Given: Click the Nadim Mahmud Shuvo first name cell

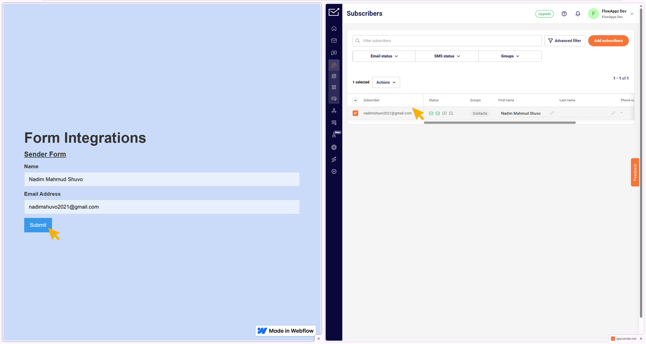Looking at the screenshot, I should tap(521, 113).
